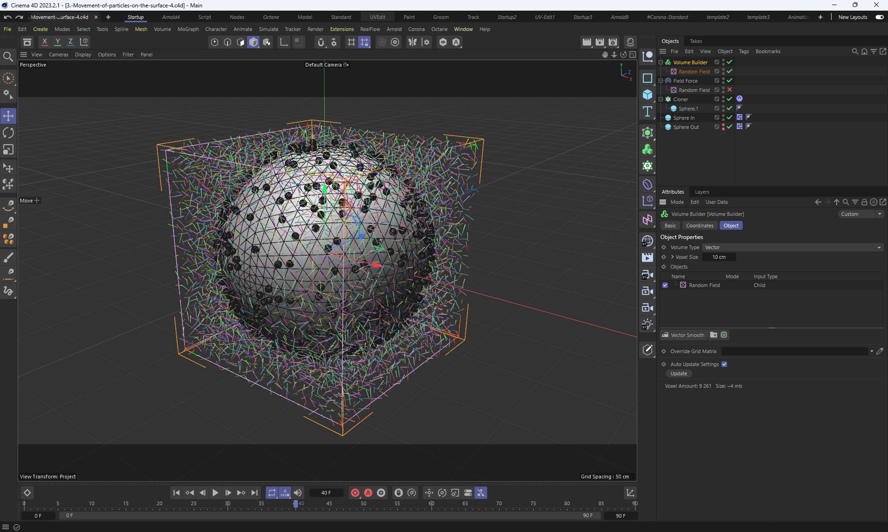Click the Text spline tool icon
This screenshot has height=532, width=888.
[x=647, y=111]
